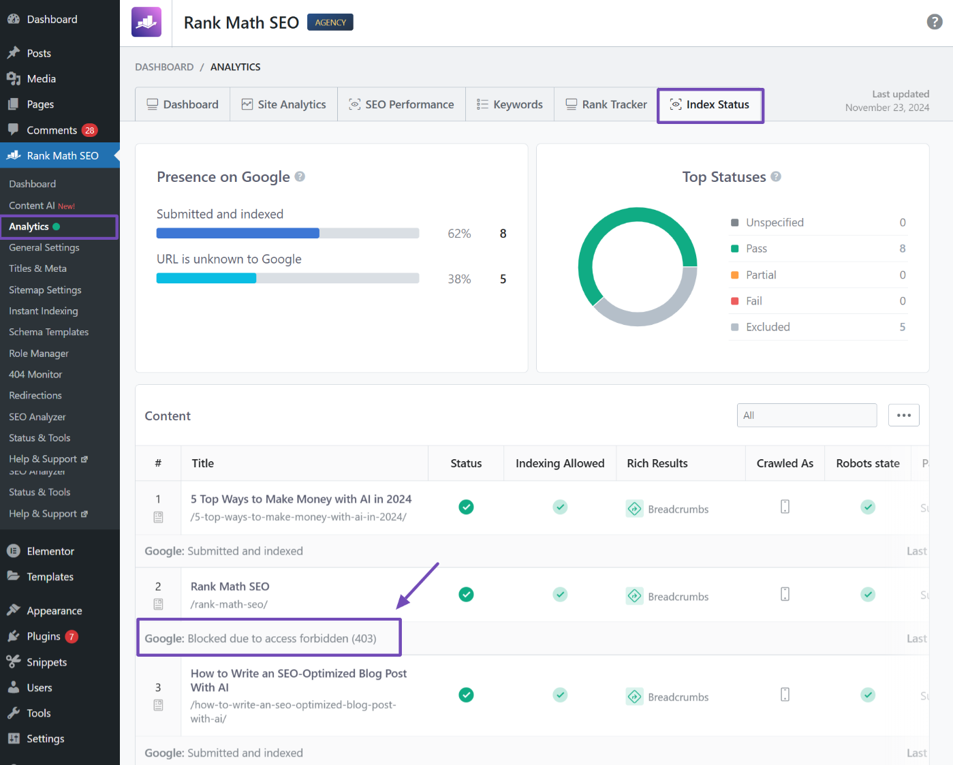Click the Appearance brush icon

(x=14, y=610)
